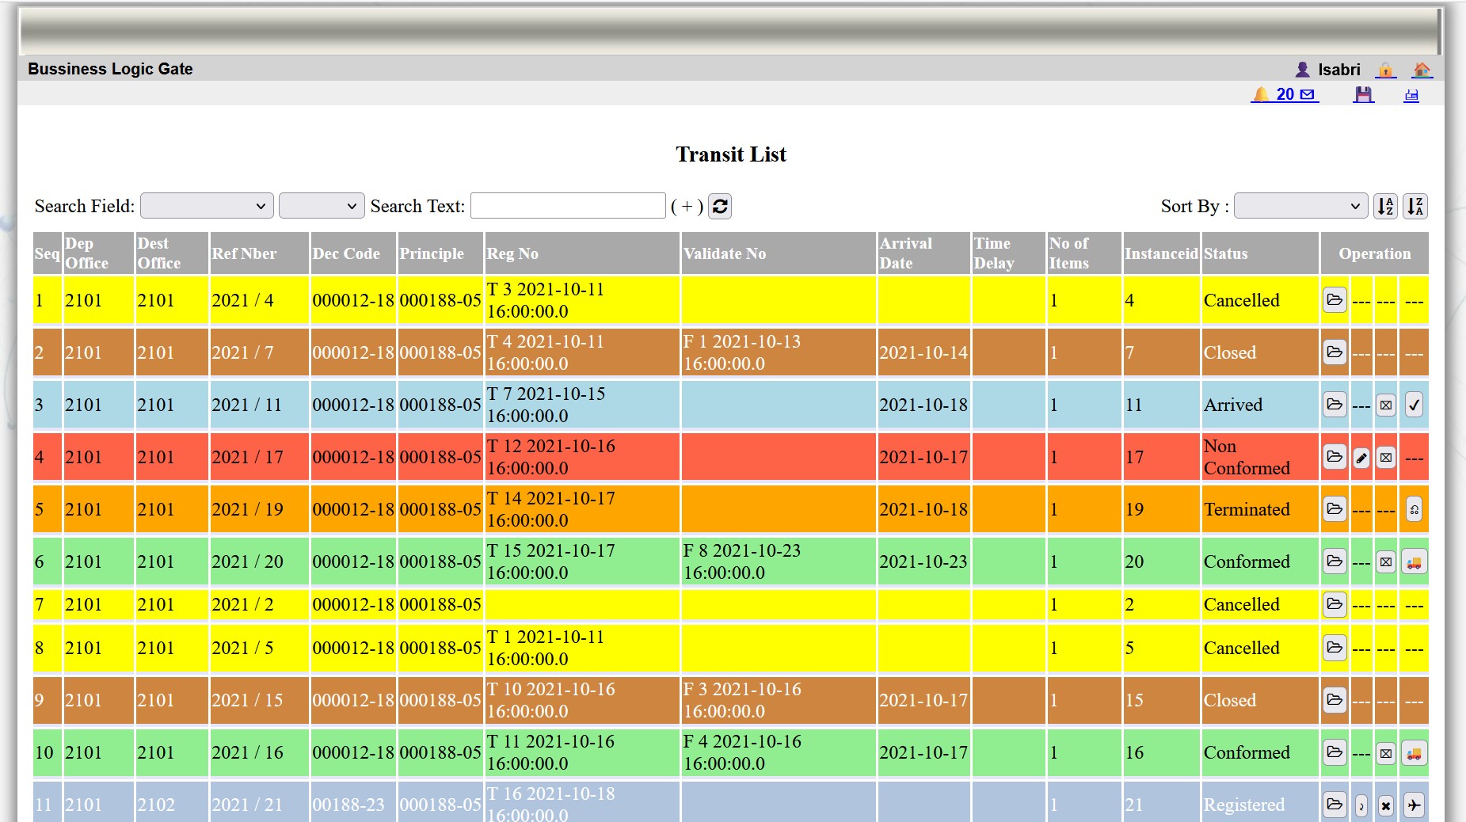Click the printer icon in the header

point(1411,95)
